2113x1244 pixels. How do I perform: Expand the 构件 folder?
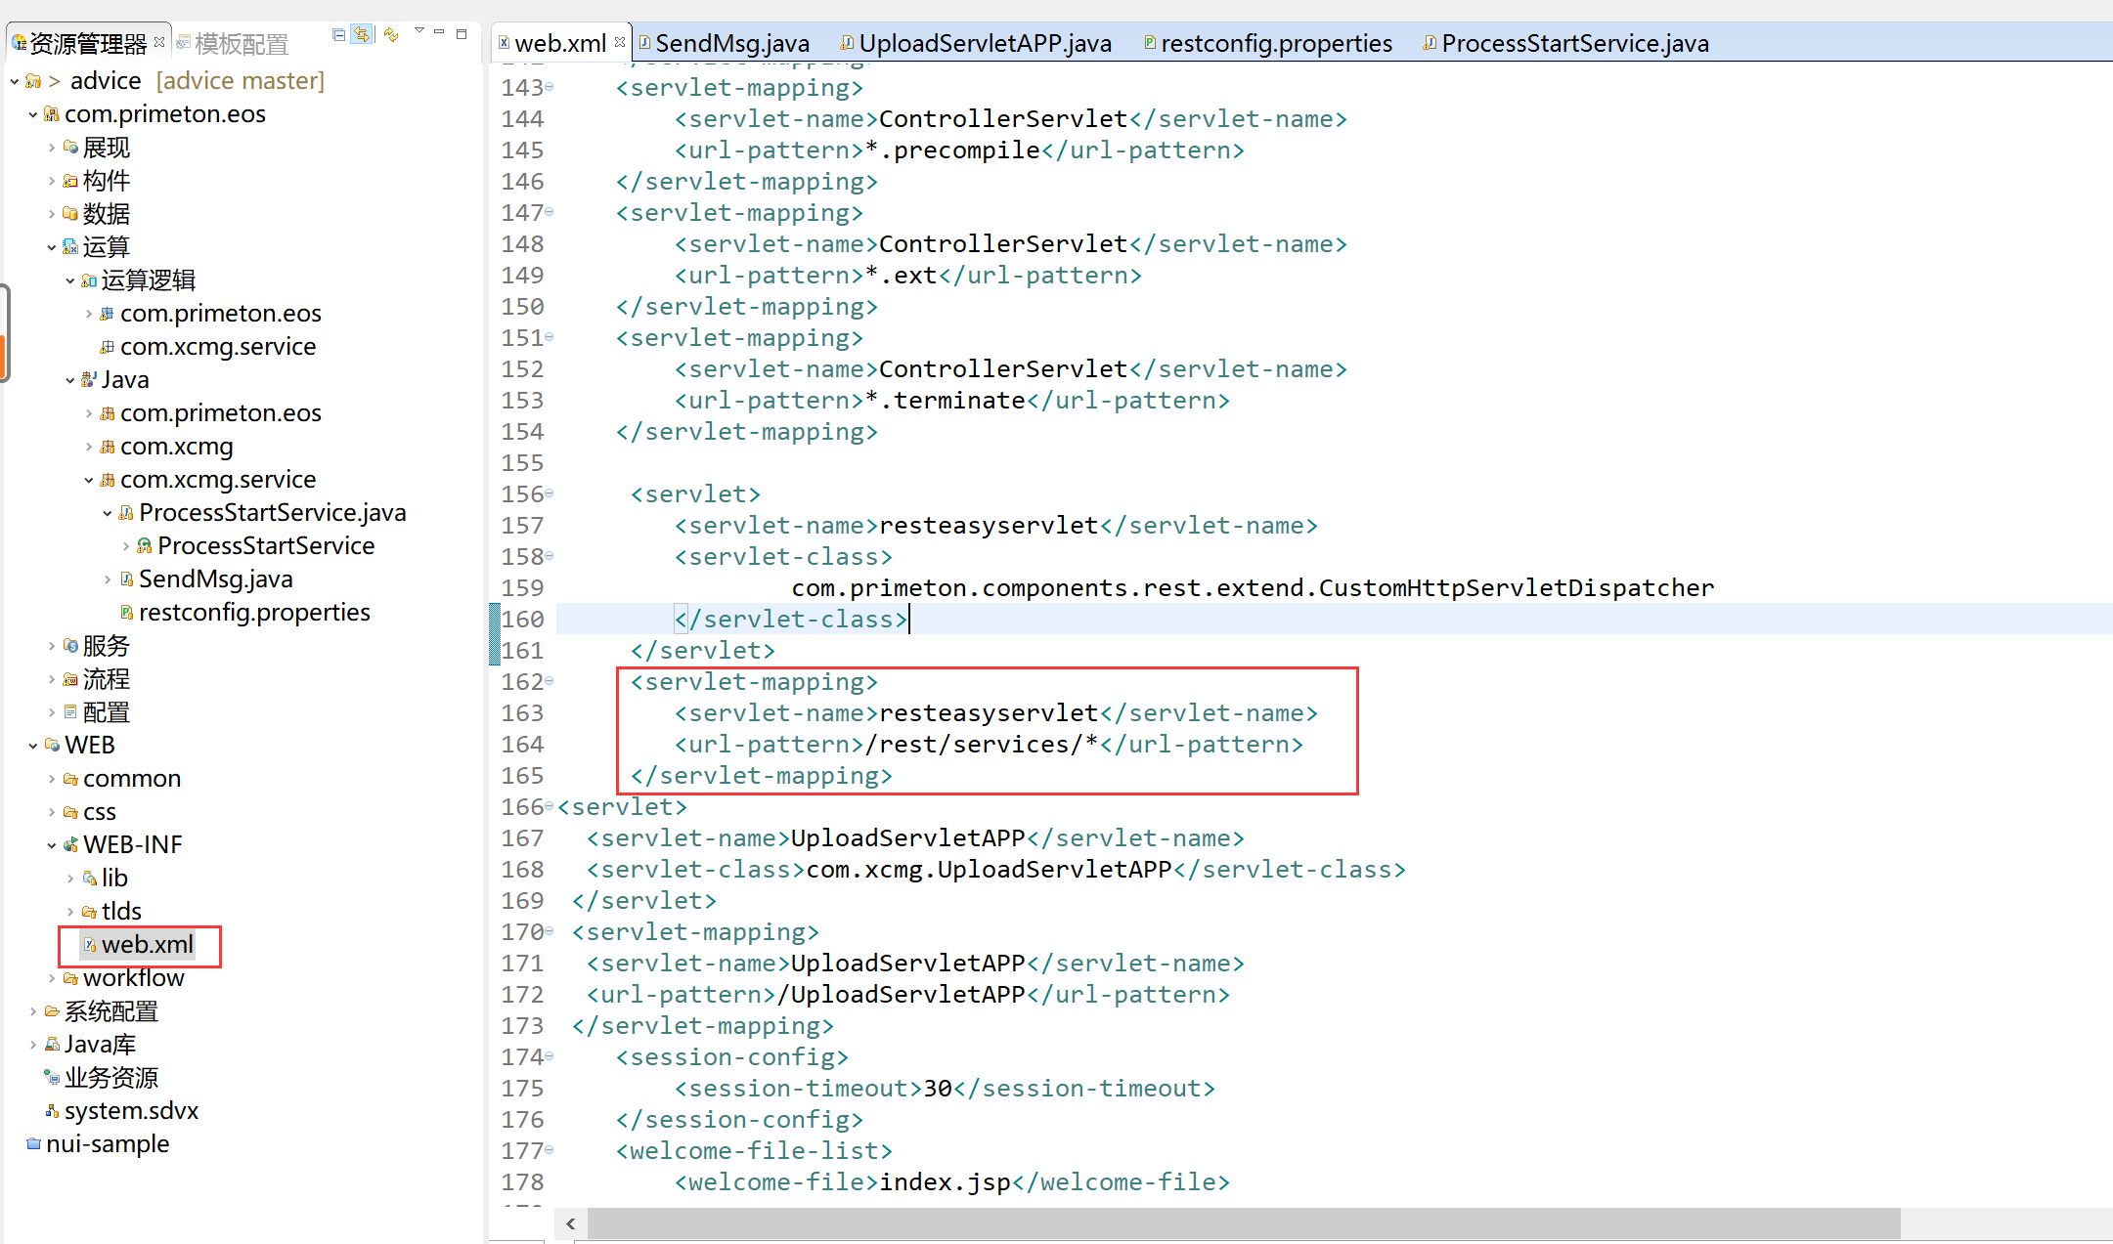[x=52, y=181]
